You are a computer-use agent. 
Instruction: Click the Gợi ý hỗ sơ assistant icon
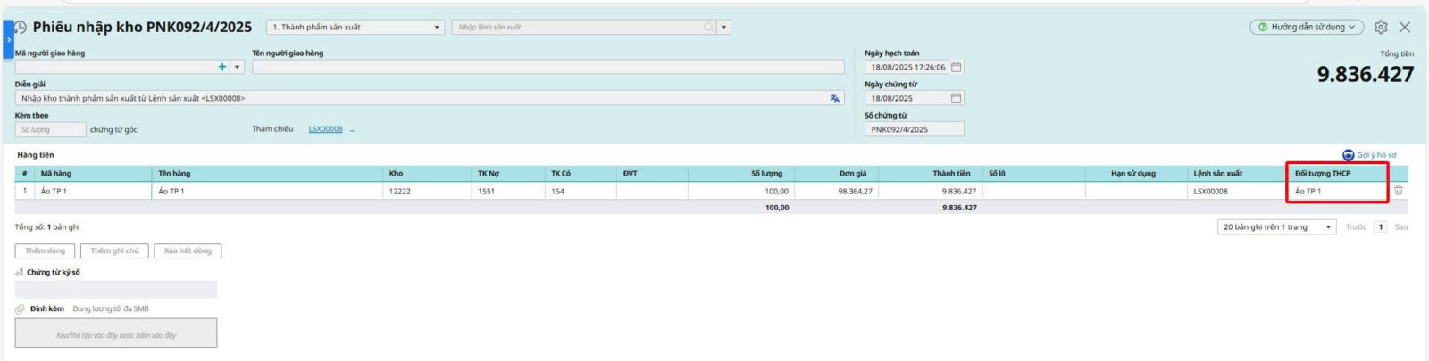click(1349, 155)
